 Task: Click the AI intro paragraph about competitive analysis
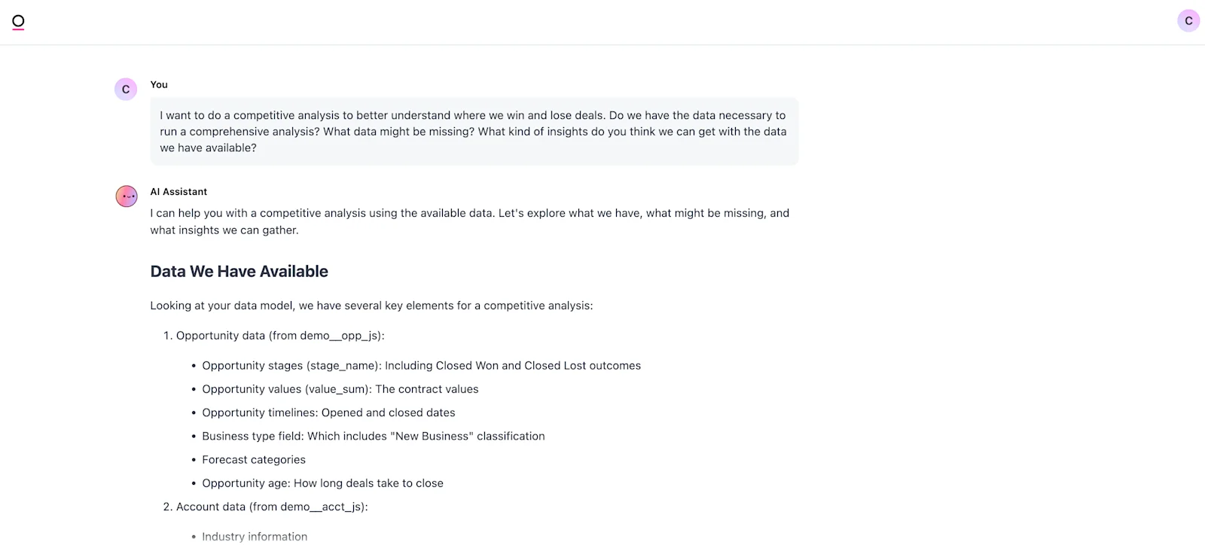click(x=470, y=221)
